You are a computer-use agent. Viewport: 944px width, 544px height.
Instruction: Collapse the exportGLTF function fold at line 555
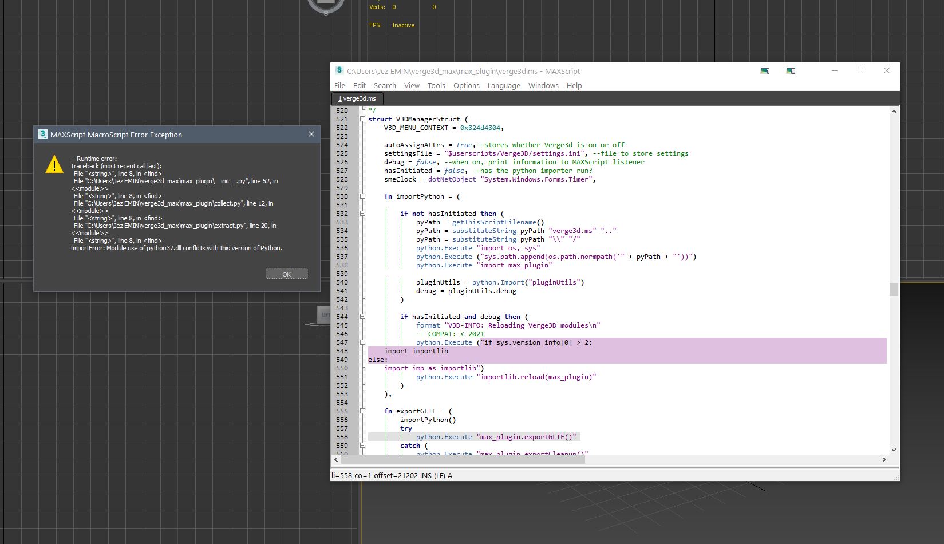(362, 411)
